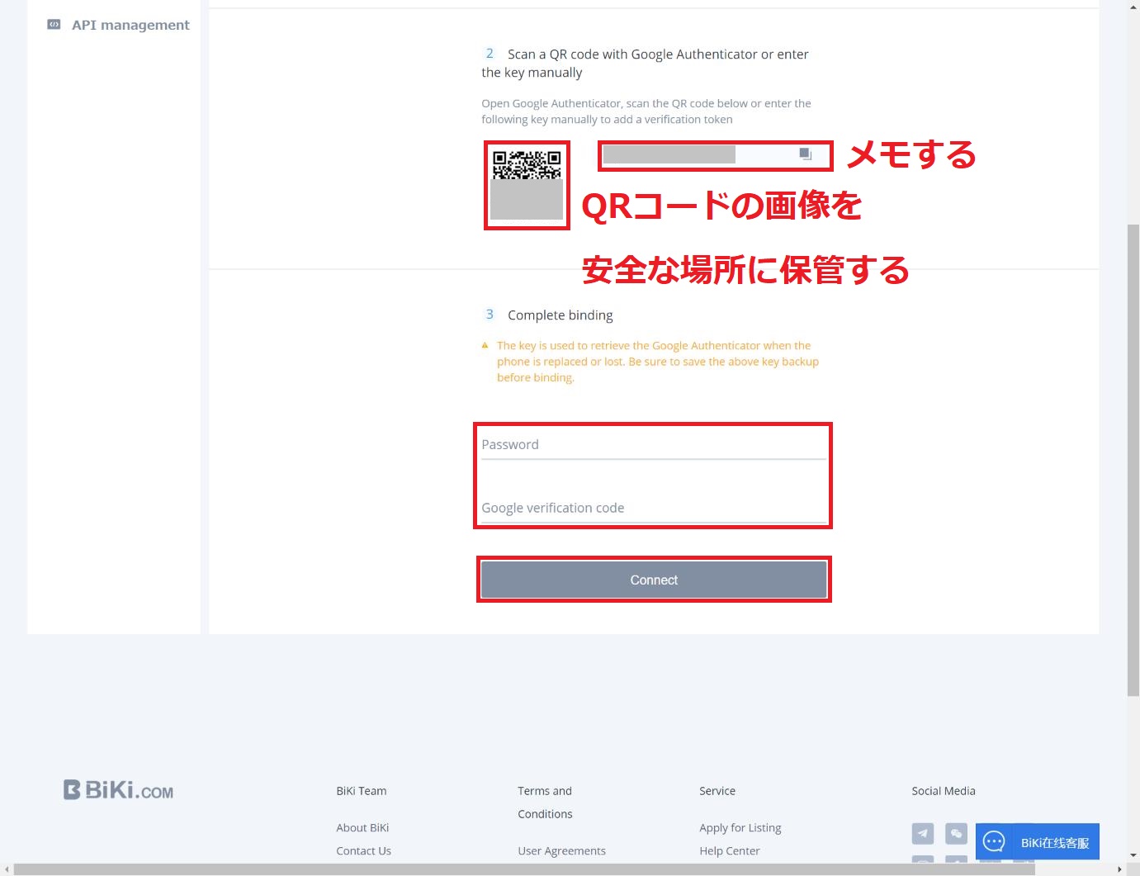Open the Help Center link
This screenshot has height=876, width=1140.
click(x=729, y=850)
